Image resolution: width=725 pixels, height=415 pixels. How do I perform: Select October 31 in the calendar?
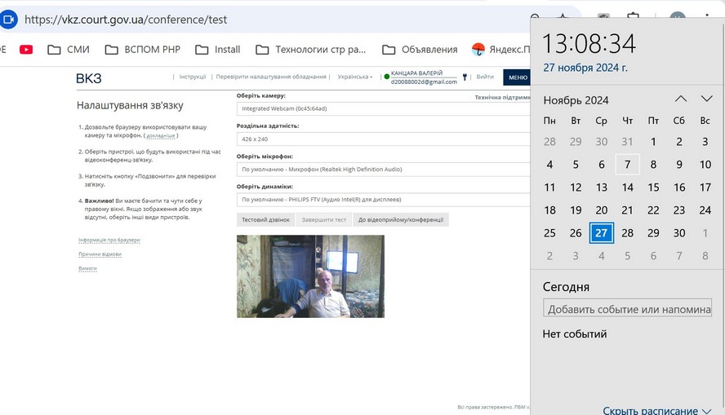628,142
